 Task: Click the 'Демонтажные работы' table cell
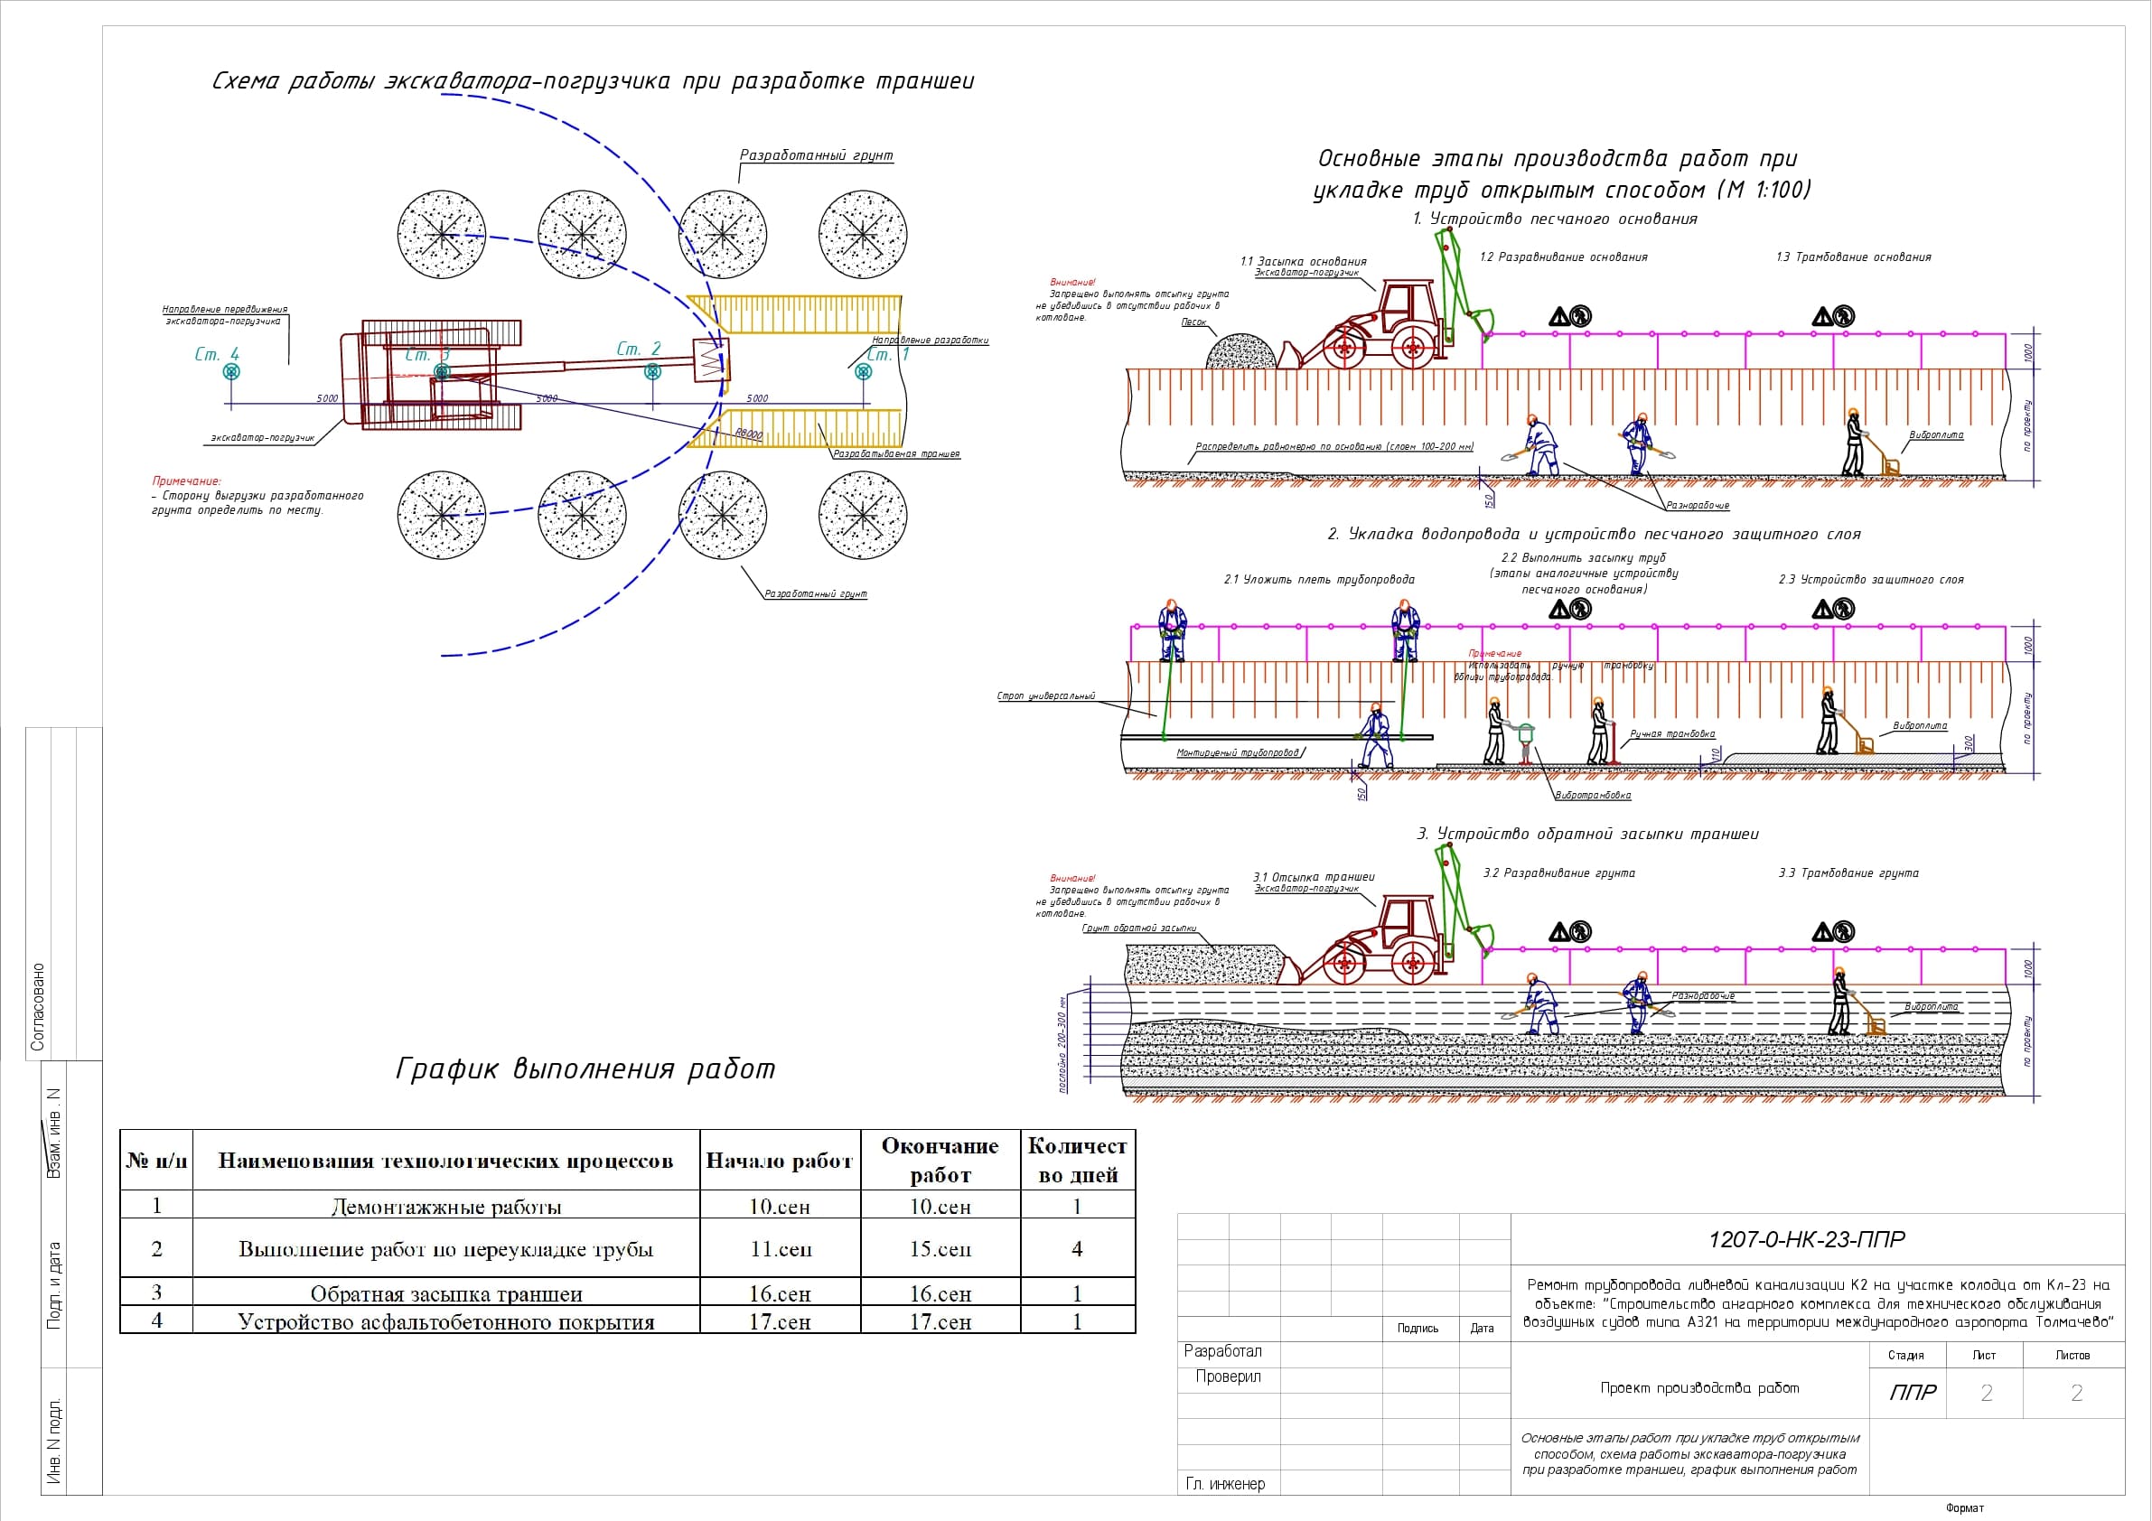pos(446,1205)
